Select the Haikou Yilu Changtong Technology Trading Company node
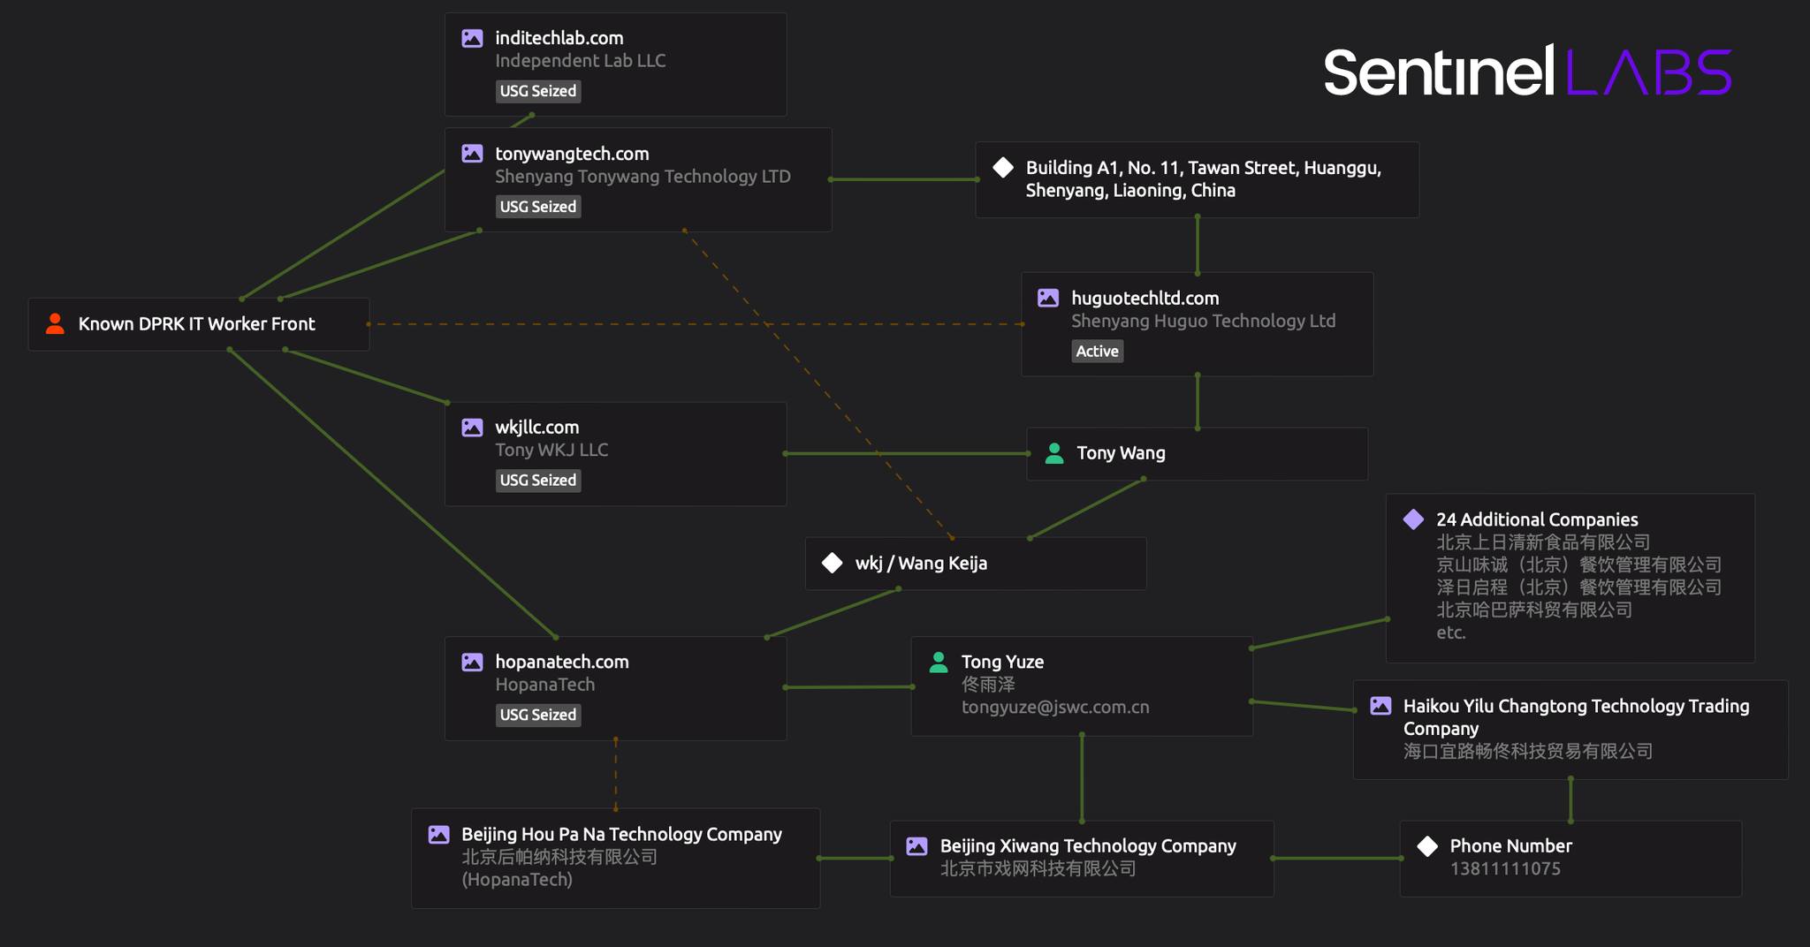Screen dimensions: 1810x947 (1575, 717)
